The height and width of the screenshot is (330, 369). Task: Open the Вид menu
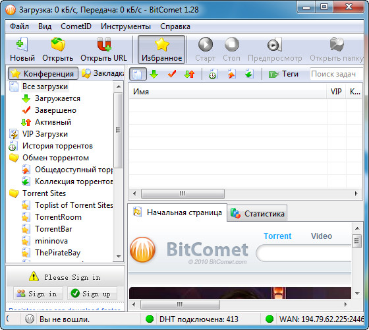click(45, 26)
